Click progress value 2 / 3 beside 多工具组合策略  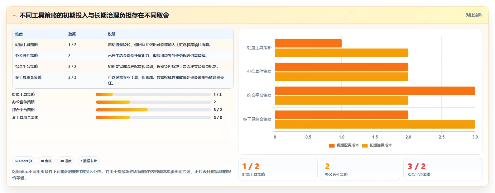coord(218,118)
